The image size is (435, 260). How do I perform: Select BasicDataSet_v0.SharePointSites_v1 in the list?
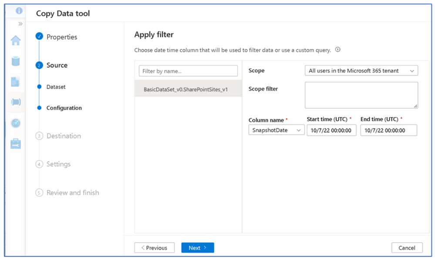pos(185,90)
